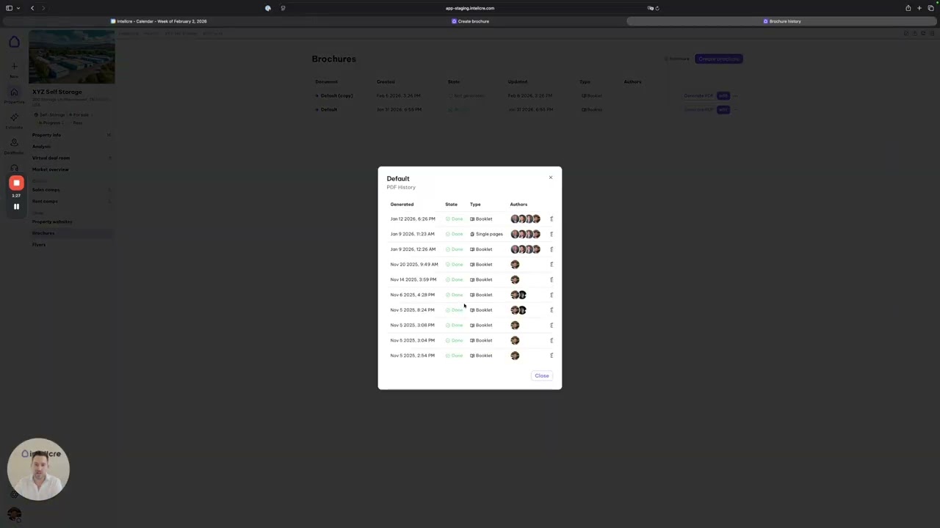This screenshot has width=940, height=528.
Task: Expand the Default (copy) brochure row
Action: 317,96
